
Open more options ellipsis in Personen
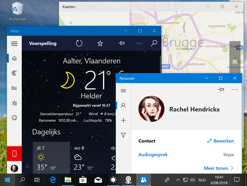[234, 90]
